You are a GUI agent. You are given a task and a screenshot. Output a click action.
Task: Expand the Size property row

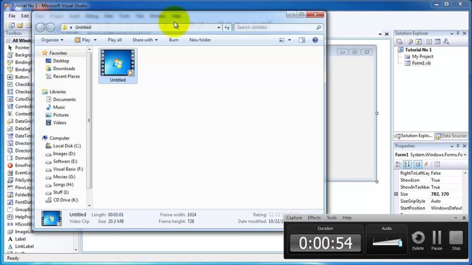pyautogui.click(x=396, y=194)
